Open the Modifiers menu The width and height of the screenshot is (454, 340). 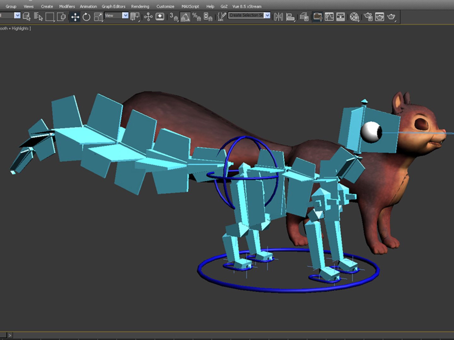point(67,6)
